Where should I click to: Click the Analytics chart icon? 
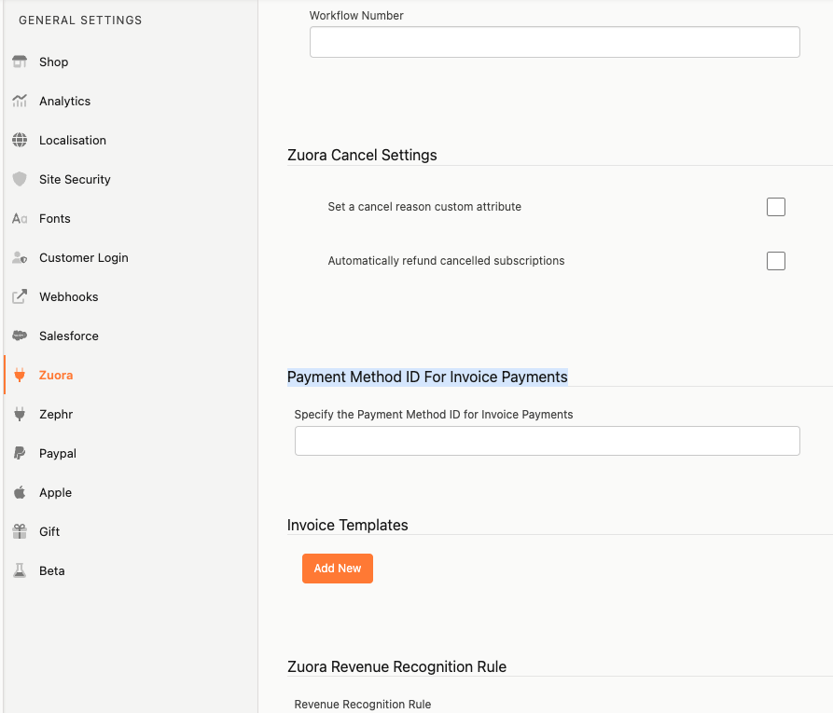point(20,101)
